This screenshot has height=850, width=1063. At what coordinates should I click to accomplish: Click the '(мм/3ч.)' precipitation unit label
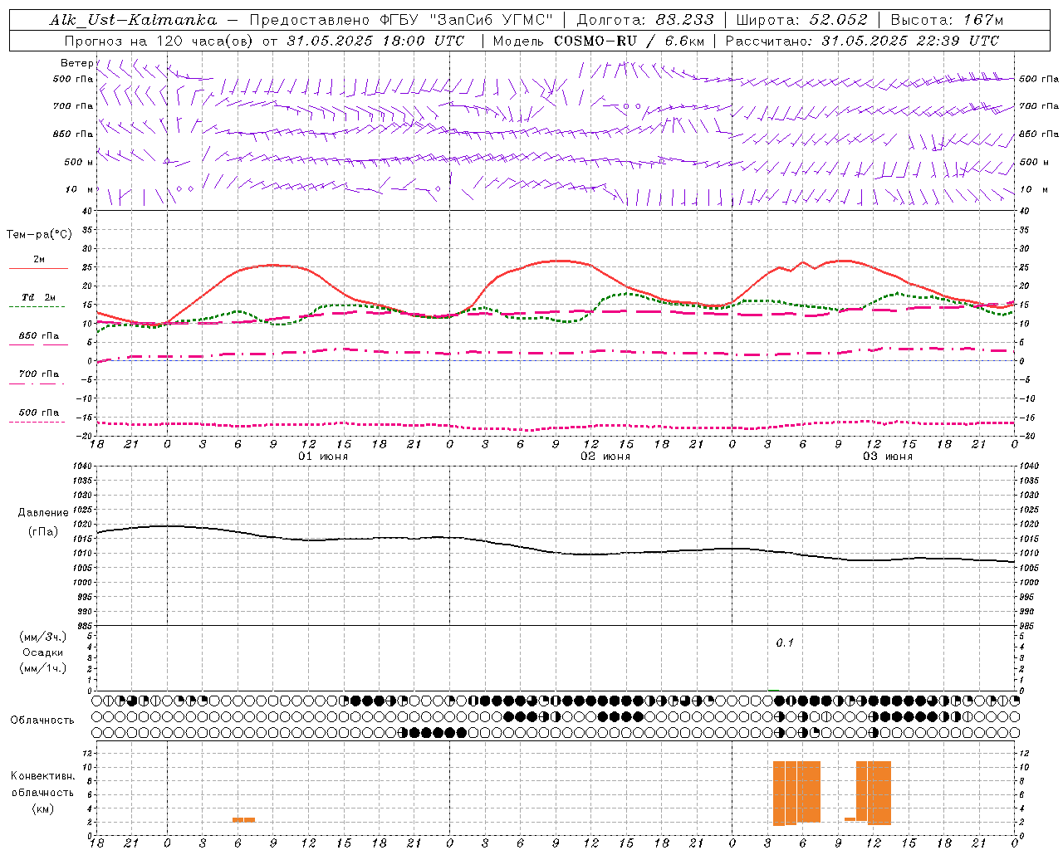click(43, 637)
